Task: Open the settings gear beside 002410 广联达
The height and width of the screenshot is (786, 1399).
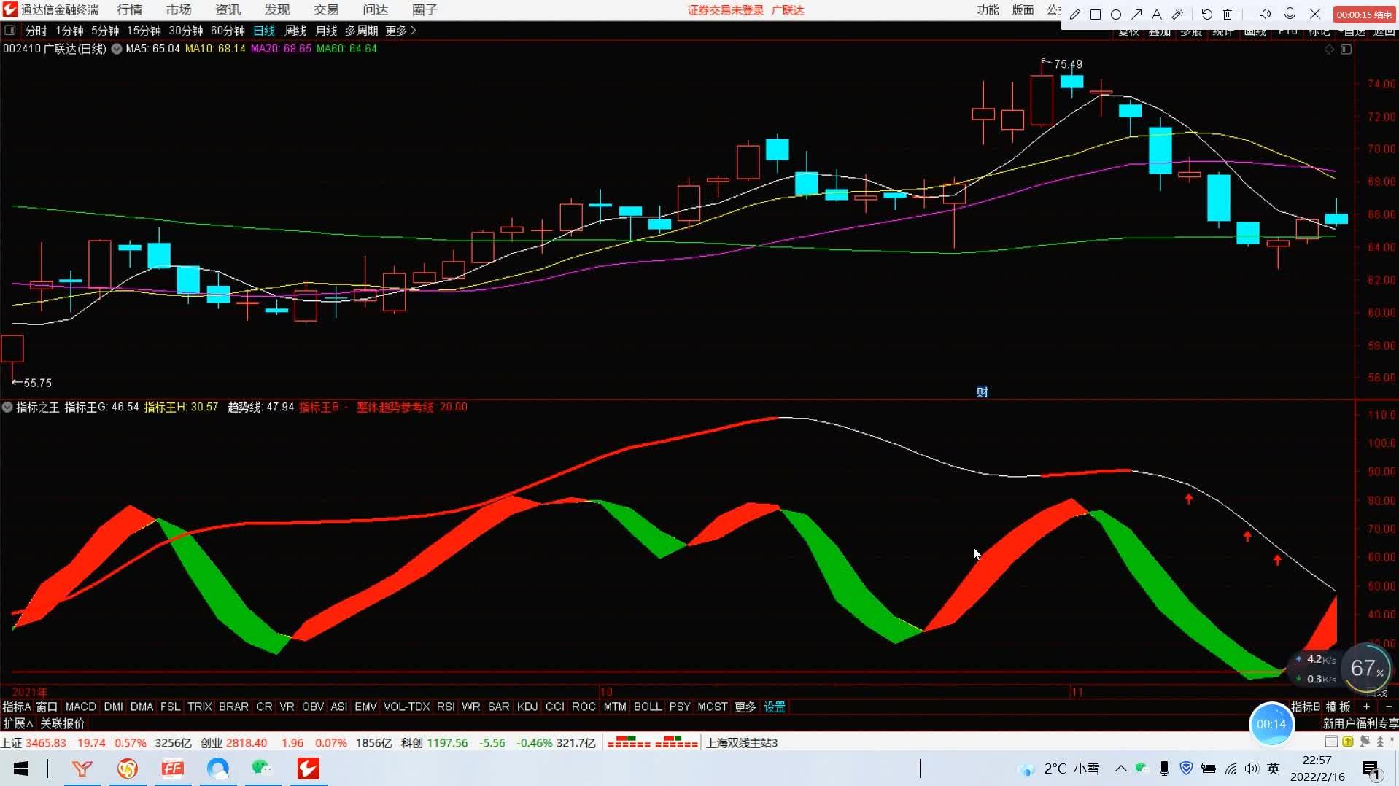Action: click(117, 49)
